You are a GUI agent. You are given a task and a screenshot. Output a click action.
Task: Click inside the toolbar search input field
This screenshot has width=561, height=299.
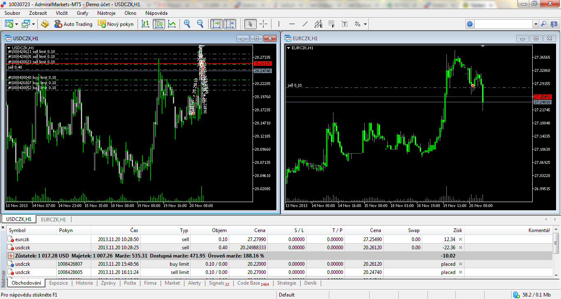[x=504, y=24]
